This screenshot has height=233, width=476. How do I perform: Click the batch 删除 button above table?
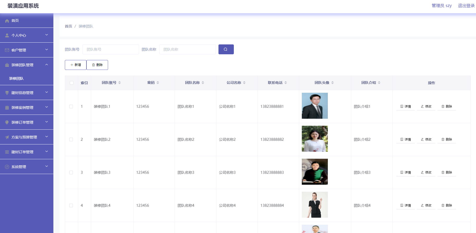coord(97,65)
